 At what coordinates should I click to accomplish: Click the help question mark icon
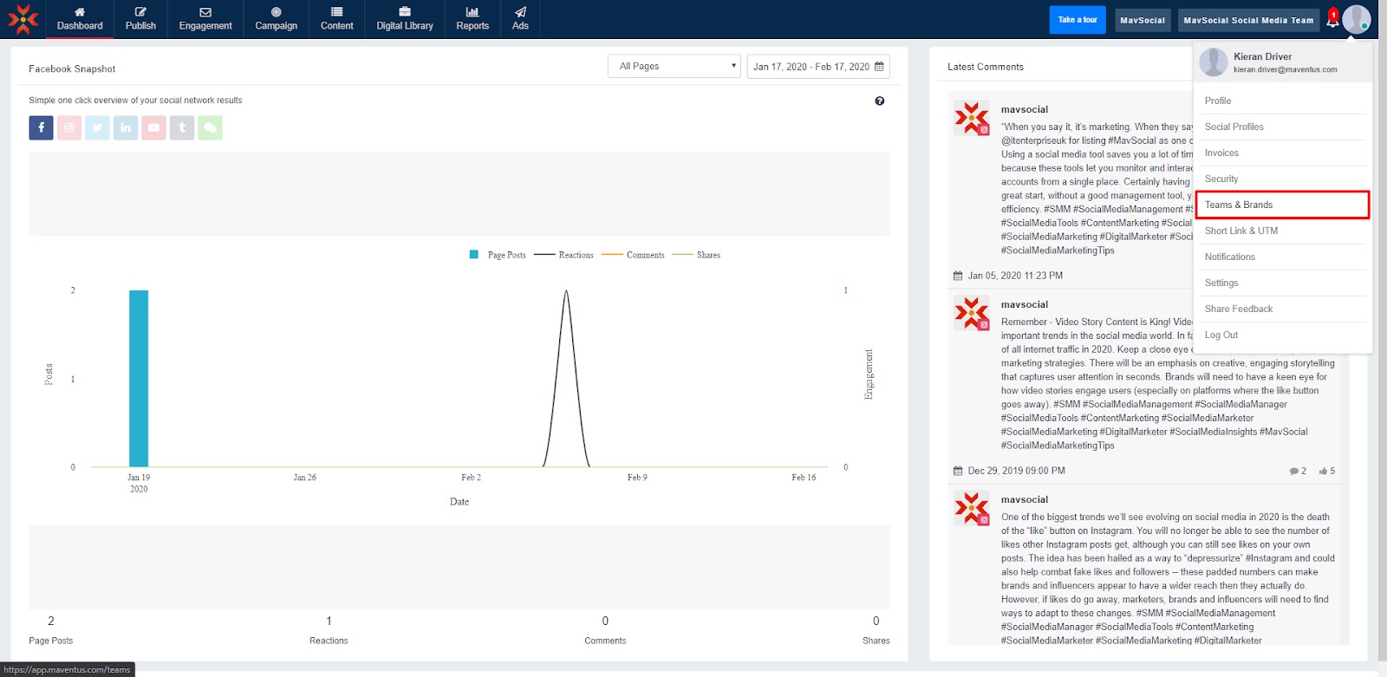[880, 101]
